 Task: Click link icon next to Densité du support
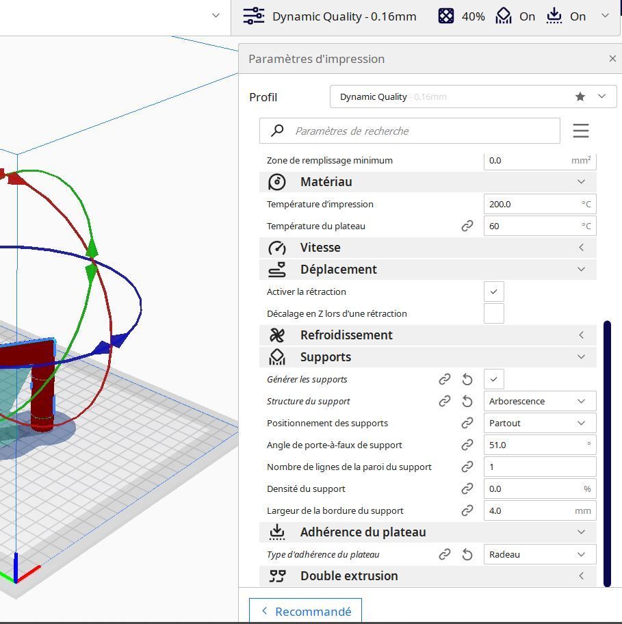(x=467, y=489)
